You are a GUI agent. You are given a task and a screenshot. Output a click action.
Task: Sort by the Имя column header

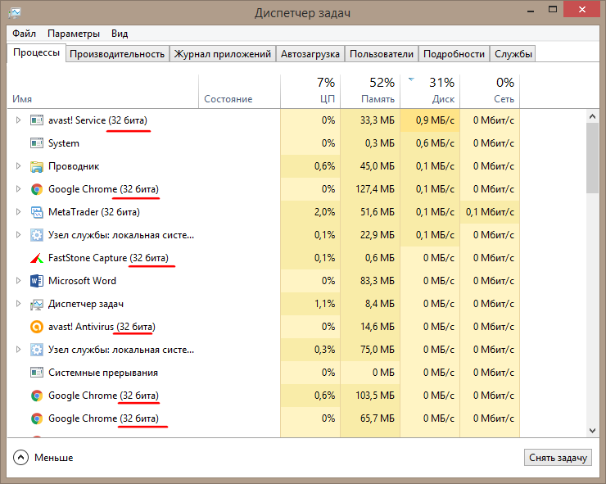[x=103, y=92]
